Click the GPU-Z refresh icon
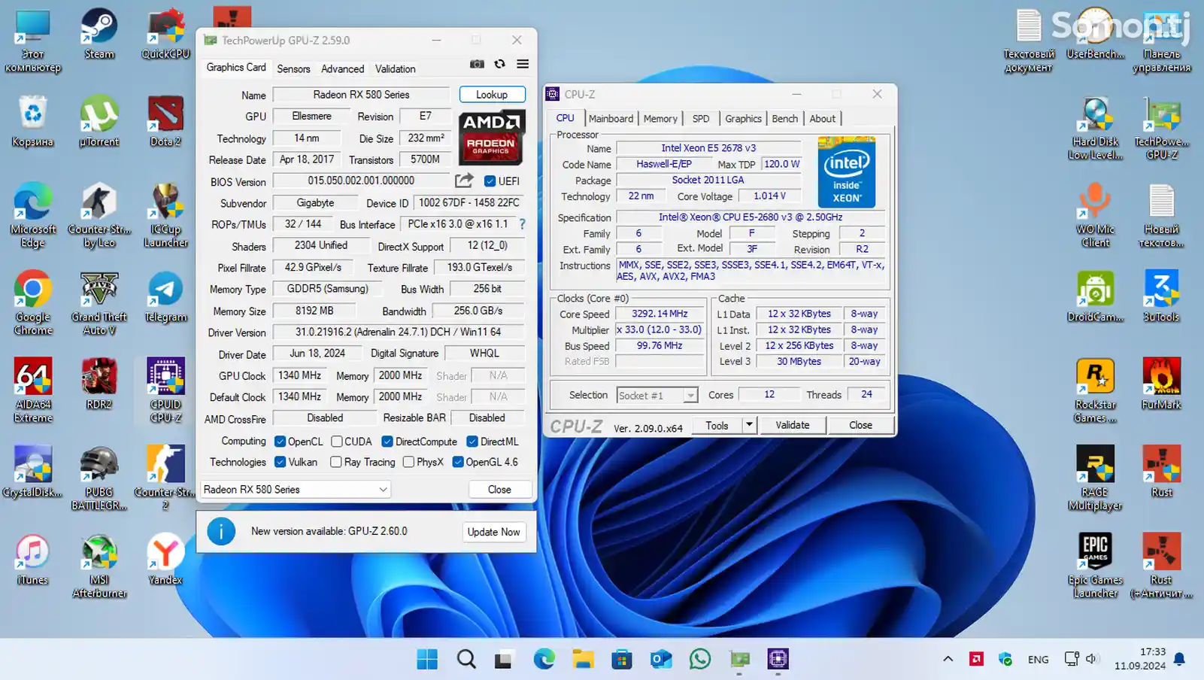This screenshot has width=1204, height=680. [x=499, y=65]
